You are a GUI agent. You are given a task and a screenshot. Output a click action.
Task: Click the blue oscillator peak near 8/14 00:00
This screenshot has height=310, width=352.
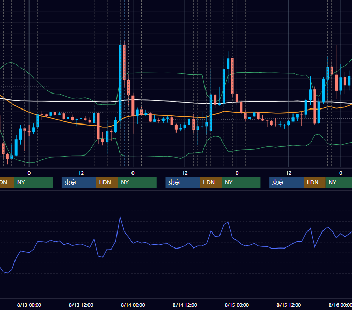pos(120,218)
